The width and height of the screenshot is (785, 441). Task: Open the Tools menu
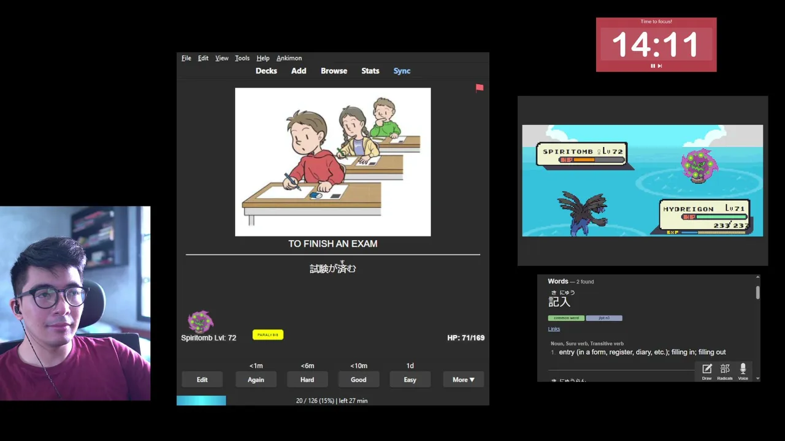coord(242,58)
